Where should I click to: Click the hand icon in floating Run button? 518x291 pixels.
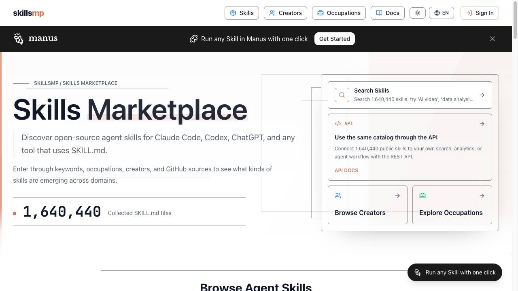(x=418, y=272)
